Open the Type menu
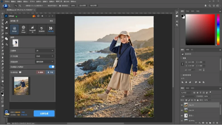Screen dimensions: 222x125 click(32, 2)
